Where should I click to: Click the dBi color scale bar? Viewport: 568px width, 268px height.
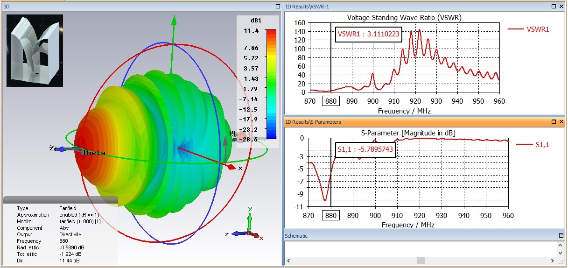click(271, 85)
